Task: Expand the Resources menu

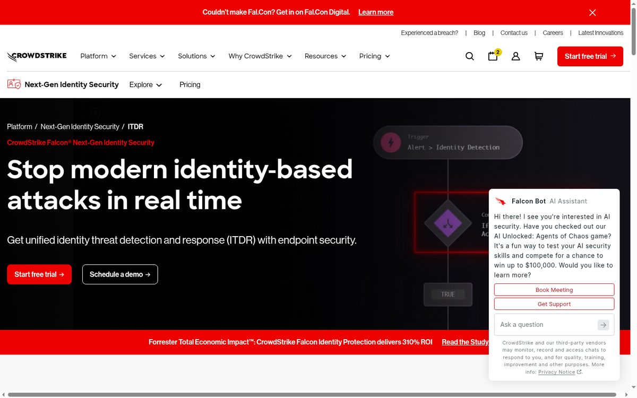Action: click(x=325, y=56)
